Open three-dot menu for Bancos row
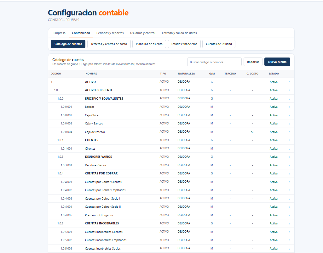This screenshot has height=253, width=323. (x=289, y=107)
